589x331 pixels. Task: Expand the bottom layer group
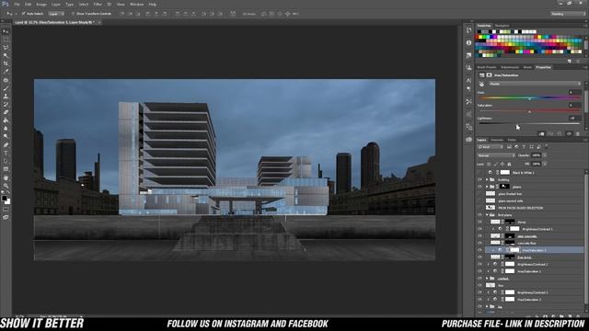point(487,306)
